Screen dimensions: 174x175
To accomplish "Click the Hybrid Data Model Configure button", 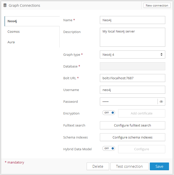I will click(x=141, y=149).
